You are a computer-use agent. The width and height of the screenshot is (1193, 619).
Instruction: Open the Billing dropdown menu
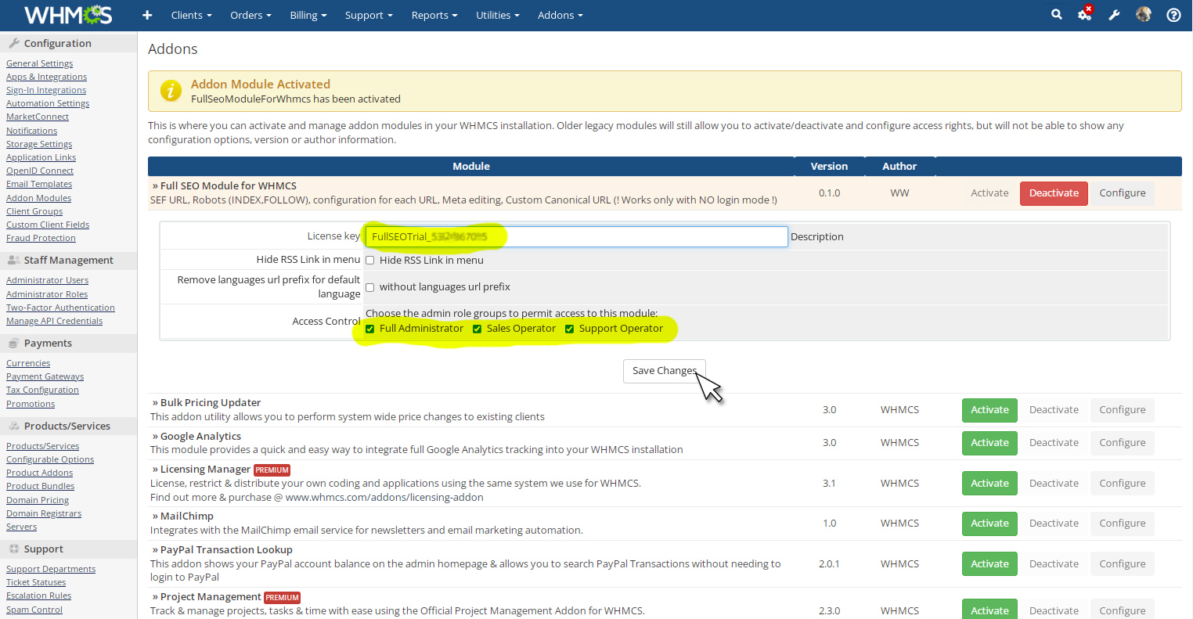(x=308, y=15)
